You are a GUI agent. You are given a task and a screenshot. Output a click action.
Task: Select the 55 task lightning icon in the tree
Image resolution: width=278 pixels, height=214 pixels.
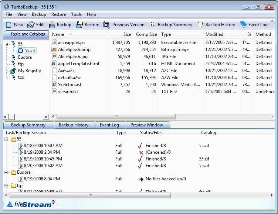point(13,44)
